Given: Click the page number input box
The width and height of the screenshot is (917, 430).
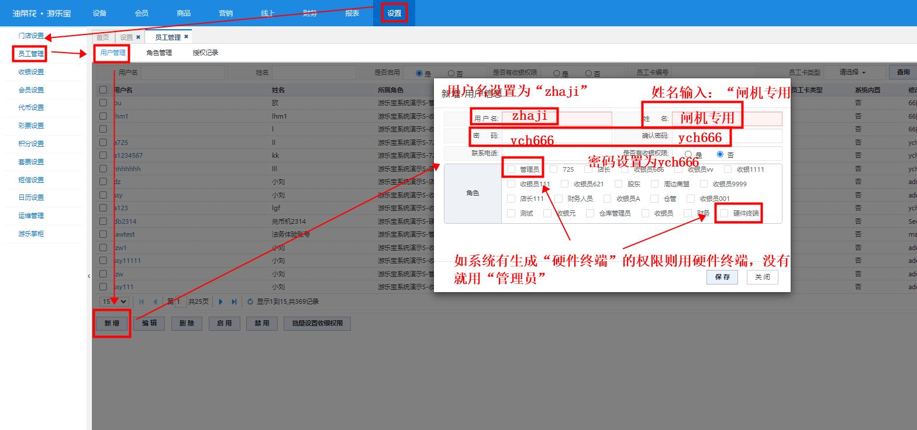Looking at the screenshot, I should point(181,301).
